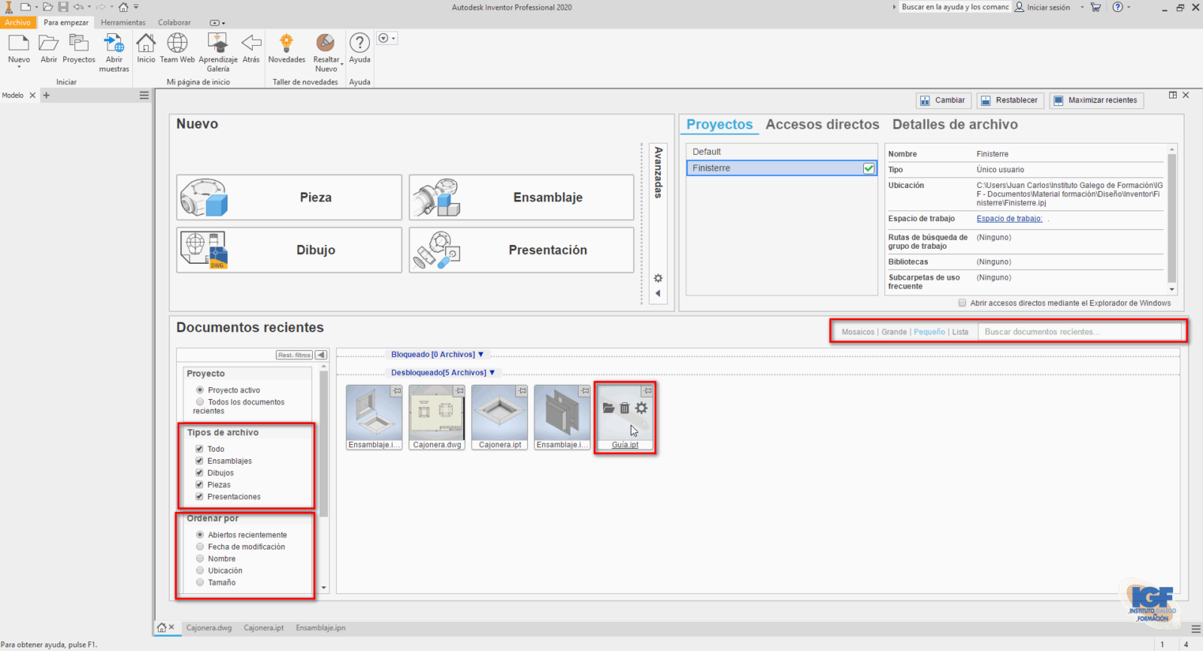Click the gear icon on Guía.ipt thumbnail
1203x651 pixels.
pyautogui.click(x=641, y=408)
